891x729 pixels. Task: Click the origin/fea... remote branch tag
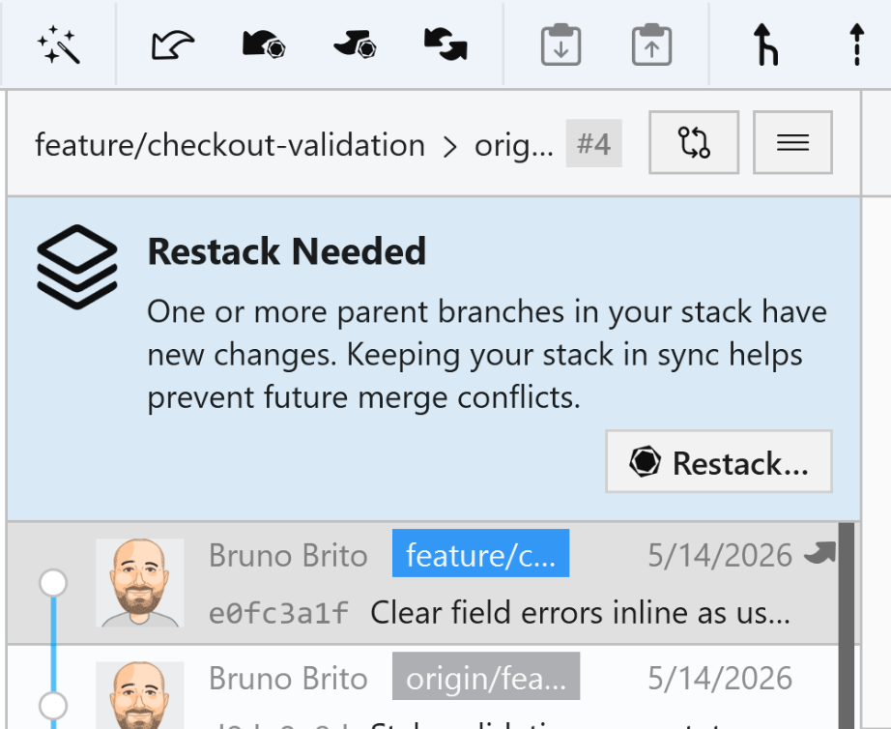[x=486, y=676]
